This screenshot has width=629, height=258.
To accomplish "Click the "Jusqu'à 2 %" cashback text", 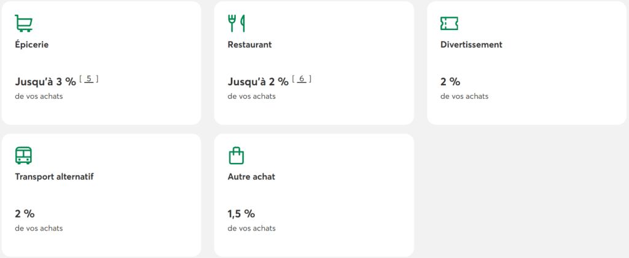I will pyautogui.click(x=258, y=82).
